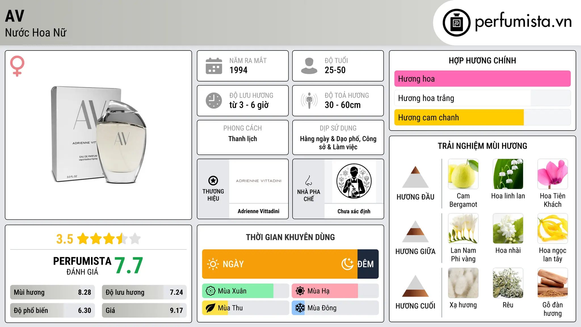The height and width of the screenshot is (327, 581).
Task: Click the person icon beside Độ tuổi
Action: pyautogui.click(x=309, y=66)
